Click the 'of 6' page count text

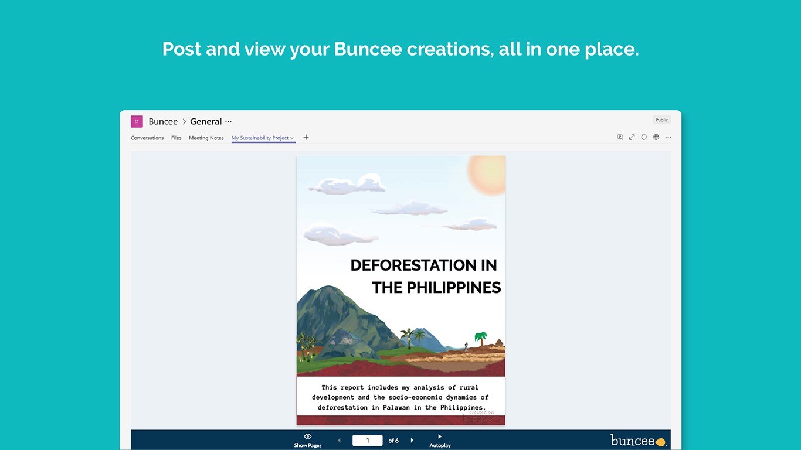point(393,441)
